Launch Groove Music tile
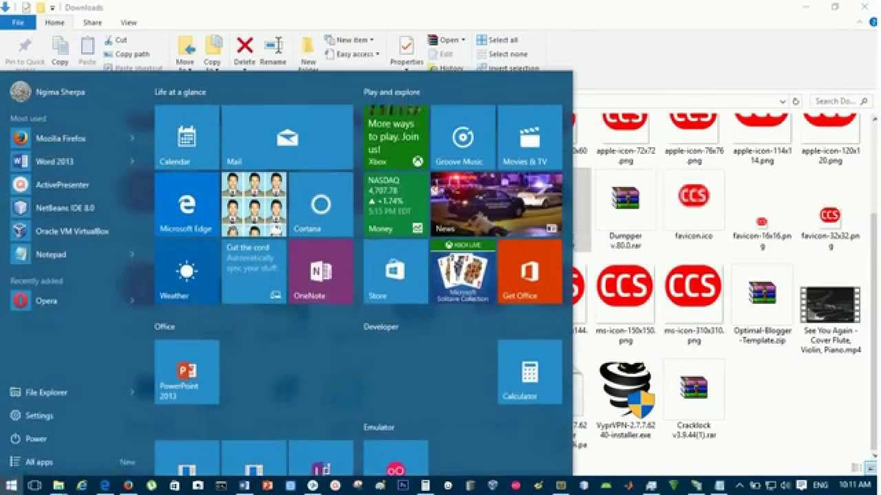This screenshot has height=495, width=881. pos(463,137)
